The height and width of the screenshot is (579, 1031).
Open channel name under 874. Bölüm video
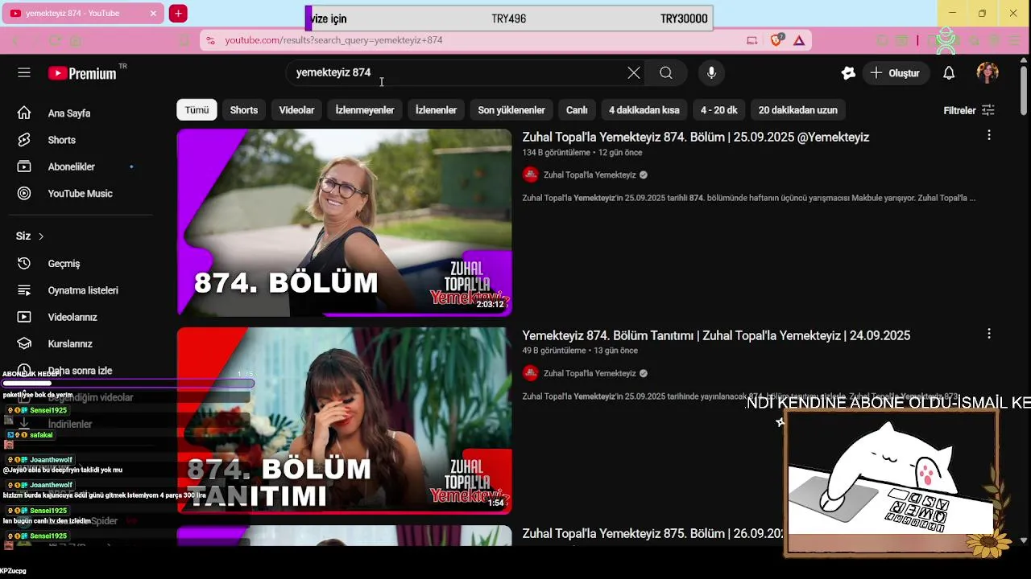(590, 175)
